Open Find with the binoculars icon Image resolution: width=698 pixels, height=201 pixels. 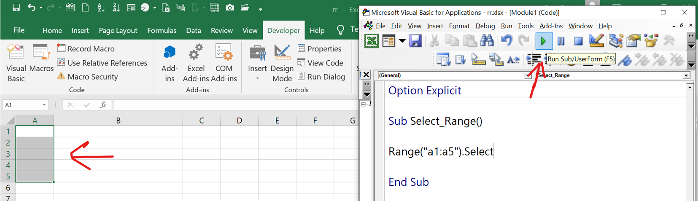click(x=487, y=41)
